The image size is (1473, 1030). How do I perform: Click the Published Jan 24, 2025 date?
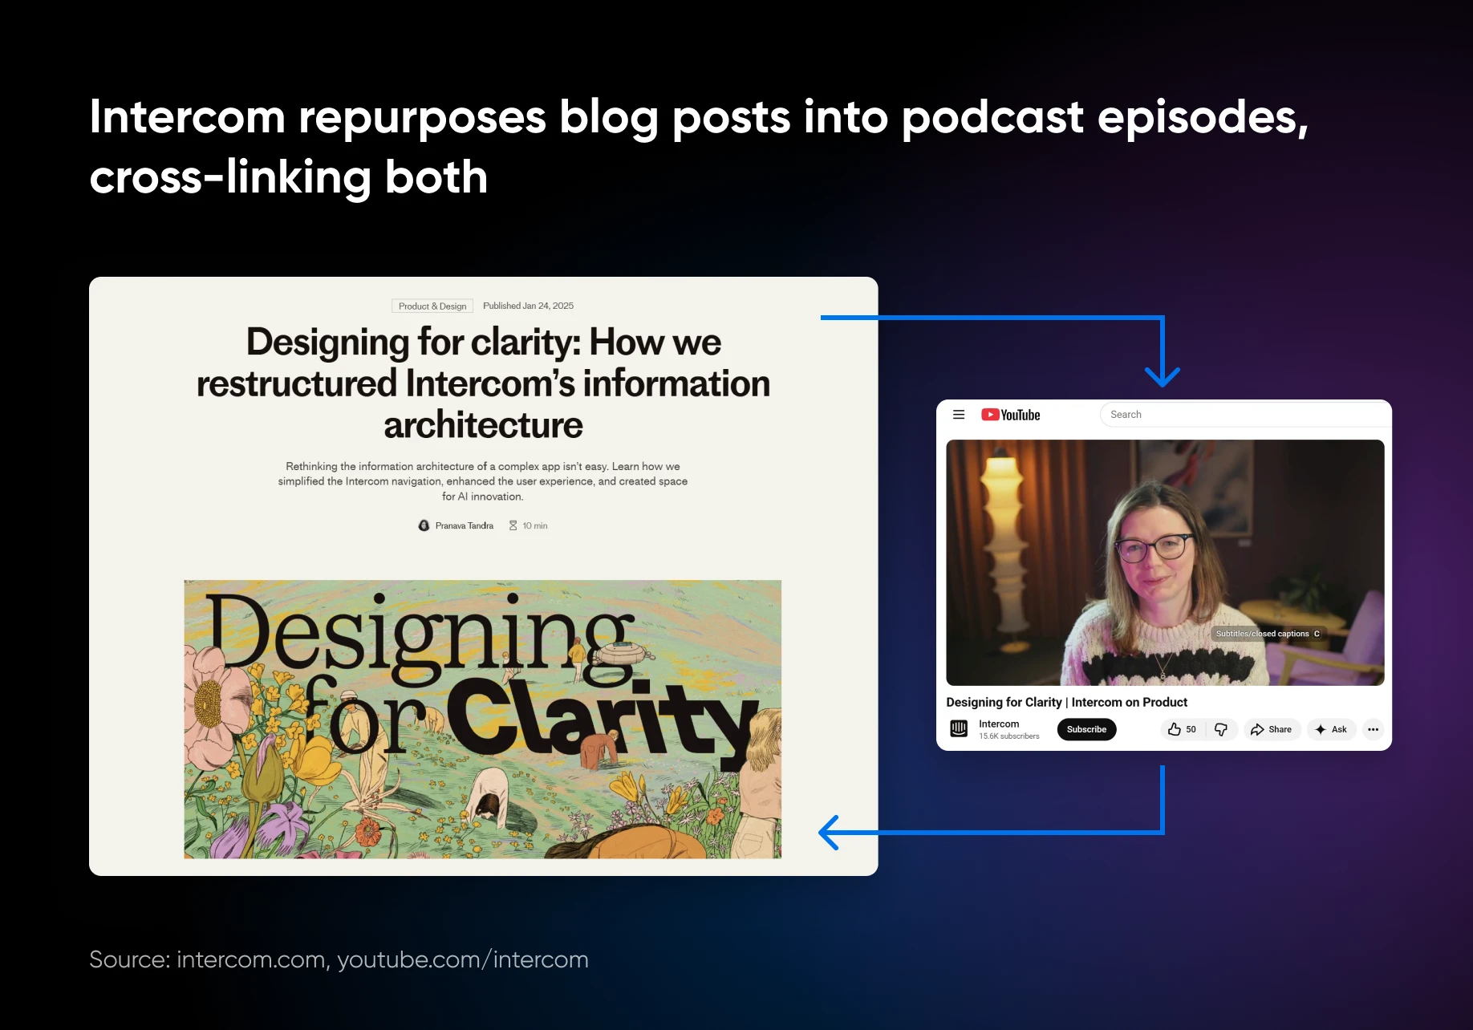pos(528,306)
